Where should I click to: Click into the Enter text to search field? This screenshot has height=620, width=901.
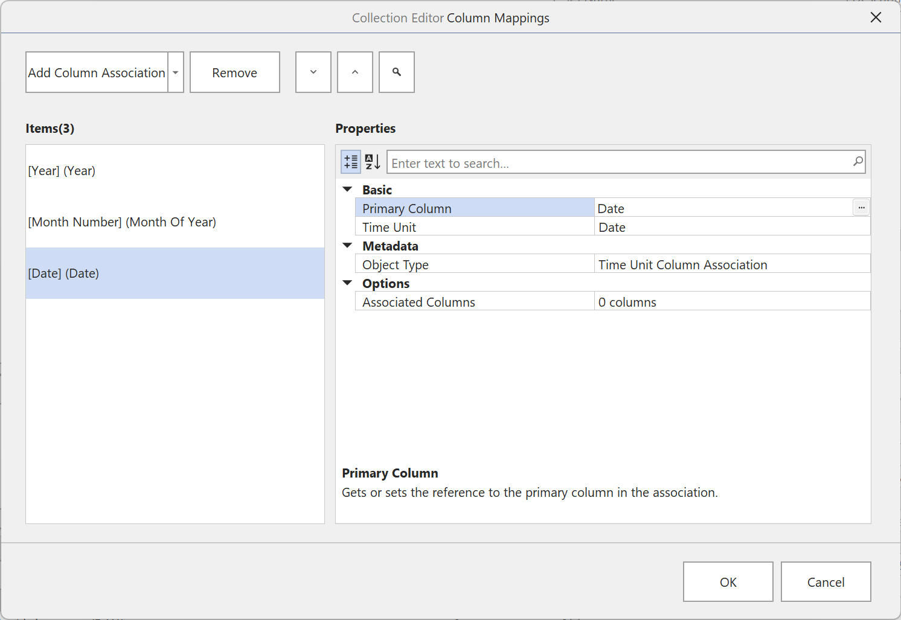pos(604,162)
